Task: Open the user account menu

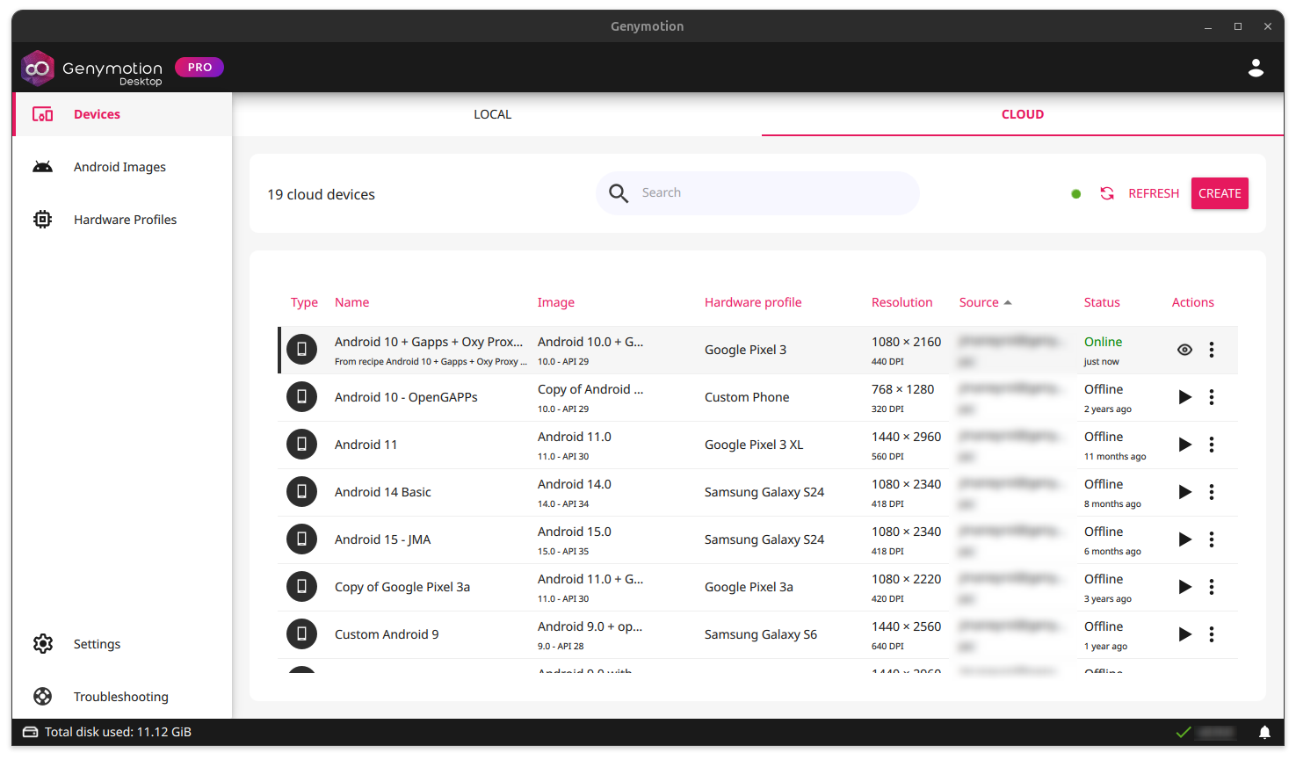Action: (x=1256, y=67)
